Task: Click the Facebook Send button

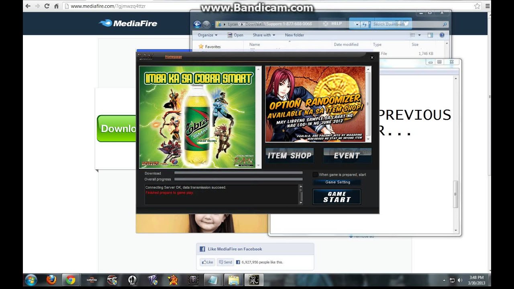Action: (x=225, y=262)
